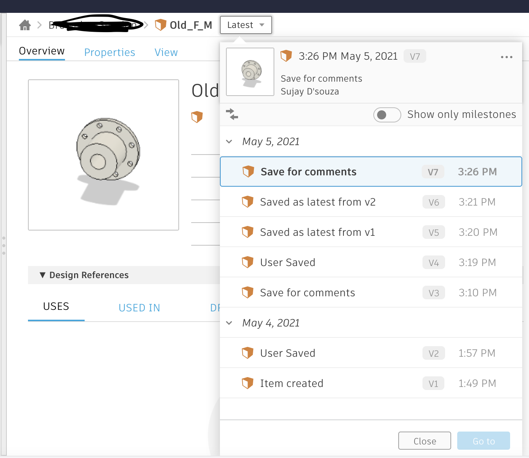Viewport: 529px width, 458px height.
Task: Open the Latest version dropdown
Action: click(246, 25)
